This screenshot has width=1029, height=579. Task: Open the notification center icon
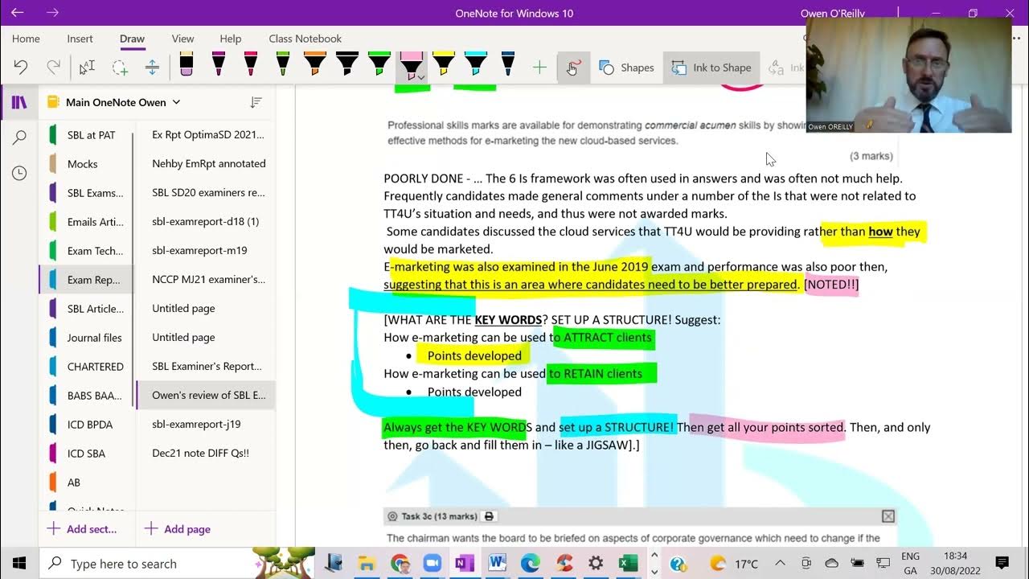click(1002, 564)
